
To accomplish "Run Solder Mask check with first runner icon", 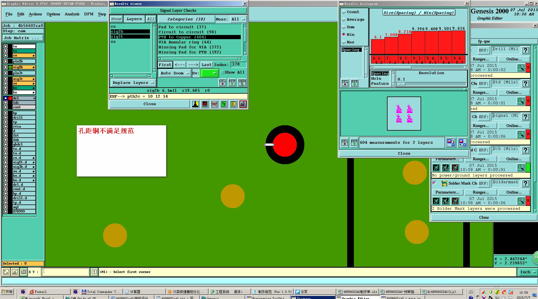I will coord(436,201).
